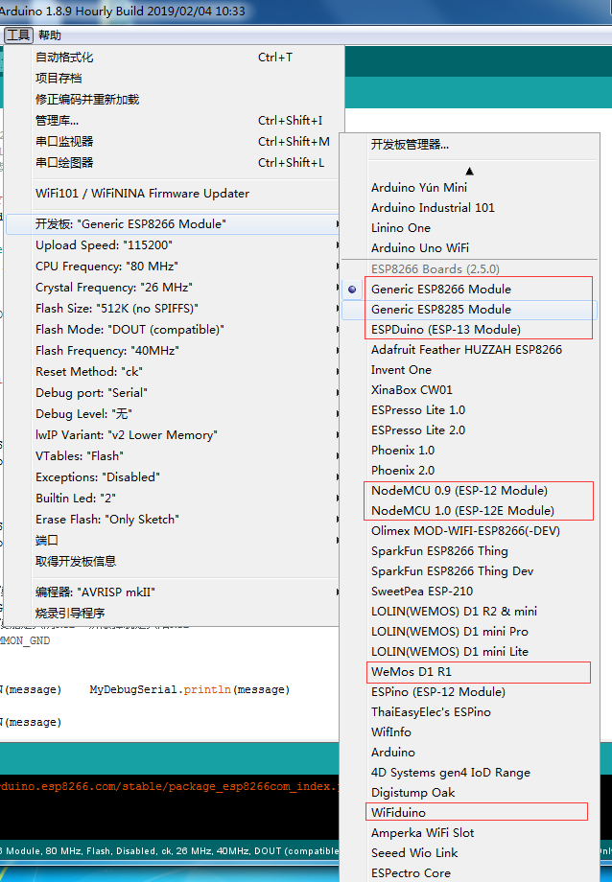Viewport: 612px width, 882px height.
Task: Expand 端口 port submenu
Action: coord(173,541)
